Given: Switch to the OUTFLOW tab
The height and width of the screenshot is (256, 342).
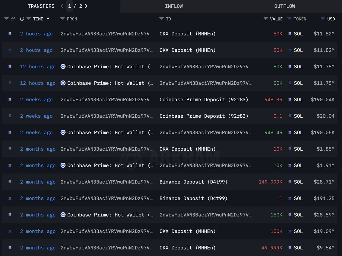Looking at the screenshot, I should pyautogui.click(x=285, y=6).
